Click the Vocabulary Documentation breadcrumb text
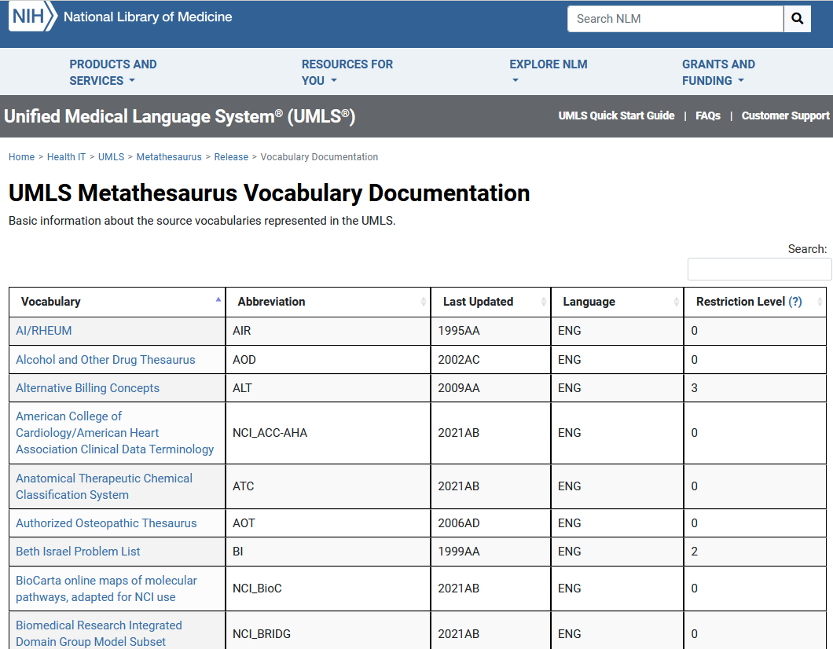The height and width of the screenshot is (649, 833). [319, 157]
